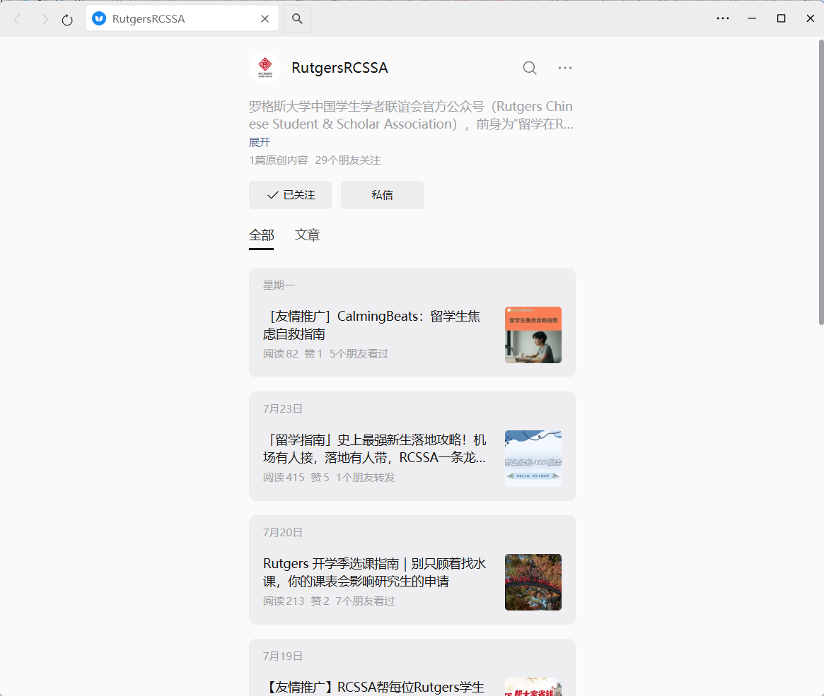Open thumbnail of CalmingBeats article
This screenshot has width=824, height=696.
(x=533, y=335)
